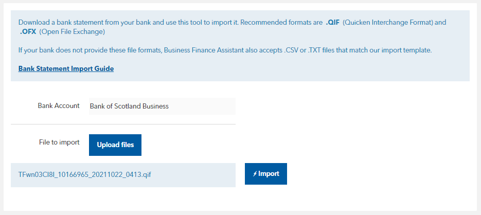Click the Bank Account label

59,106
